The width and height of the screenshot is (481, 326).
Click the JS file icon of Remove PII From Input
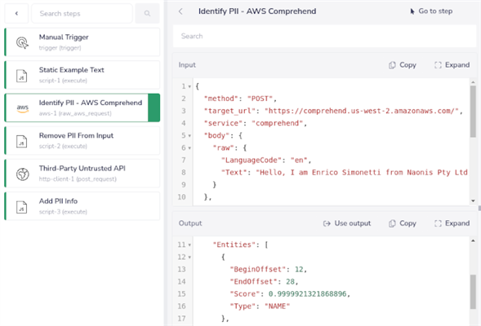click(22, 141)
